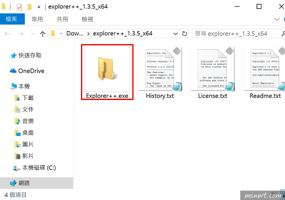Open the 音樂 folder in sidebar
The image size is (285, 200).
(24, 121)
